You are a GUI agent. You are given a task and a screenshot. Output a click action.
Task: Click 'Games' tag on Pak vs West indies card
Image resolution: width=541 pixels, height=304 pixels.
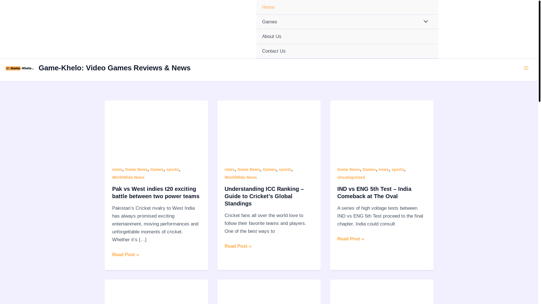coord(157,169)
